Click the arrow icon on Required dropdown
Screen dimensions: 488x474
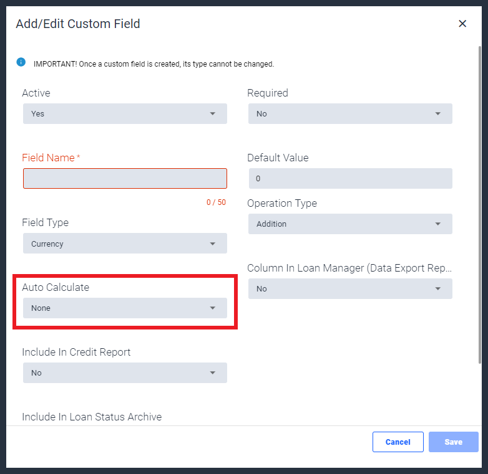438,114
